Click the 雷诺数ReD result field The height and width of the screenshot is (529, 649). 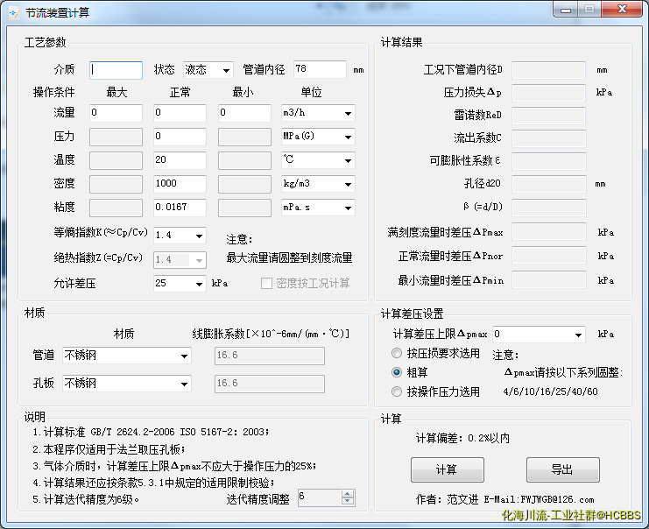(x=549, y=116)
